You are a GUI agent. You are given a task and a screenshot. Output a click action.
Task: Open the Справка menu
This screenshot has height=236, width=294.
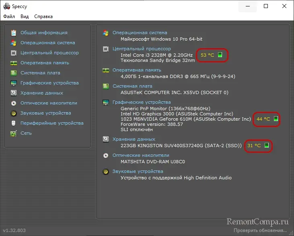(43, 16)
